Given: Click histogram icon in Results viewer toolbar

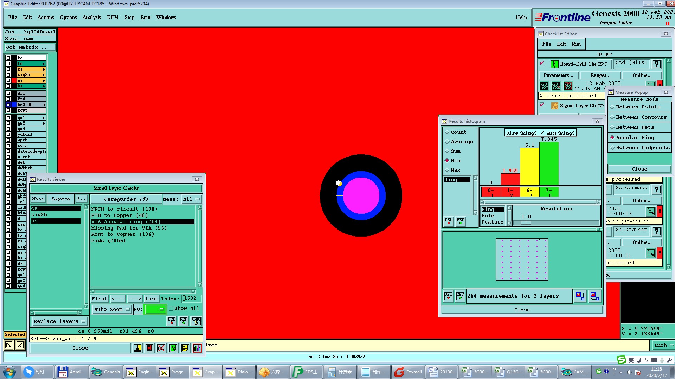Looking at the screenshot, I should tap(197, 348).
